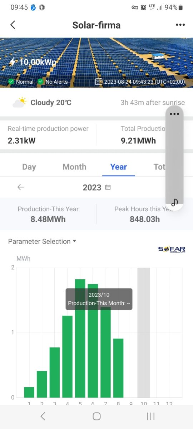Tap the Real-time production power value
Screen dimensions: 193x429
point(22,141)
